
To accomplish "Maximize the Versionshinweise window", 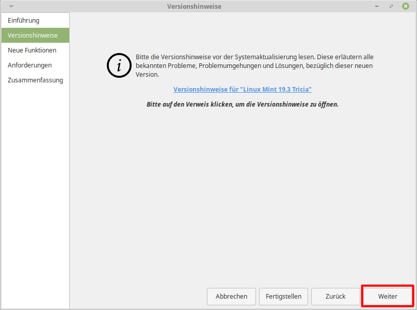I will [x=392, y=6].
